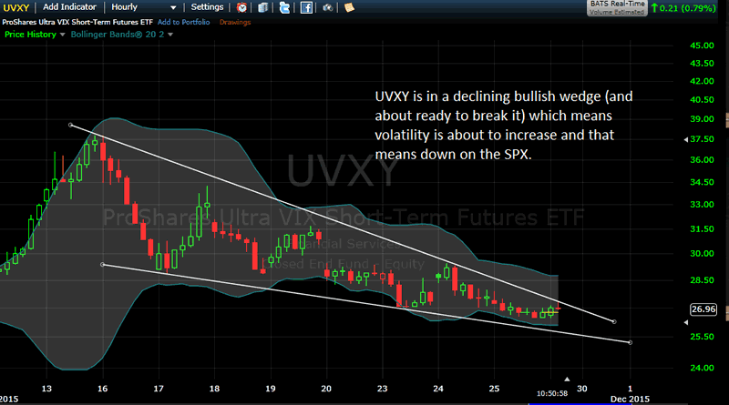Share chart via Twitter icon
This screenshot has height=405, width=729.
pos(284,7)
